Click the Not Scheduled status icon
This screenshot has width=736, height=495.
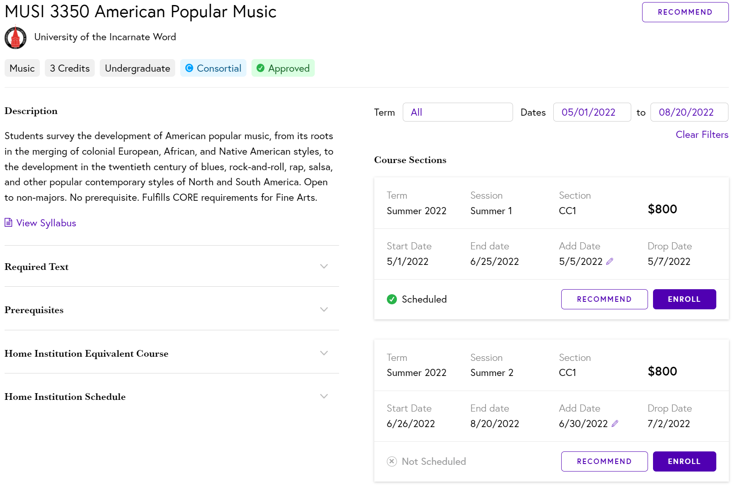(392, 461)
